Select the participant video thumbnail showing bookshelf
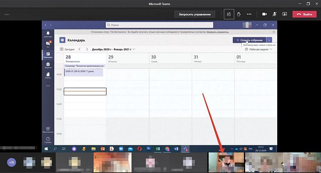The image size is (321, 173). pyautogui.click(x=226, y=162)
